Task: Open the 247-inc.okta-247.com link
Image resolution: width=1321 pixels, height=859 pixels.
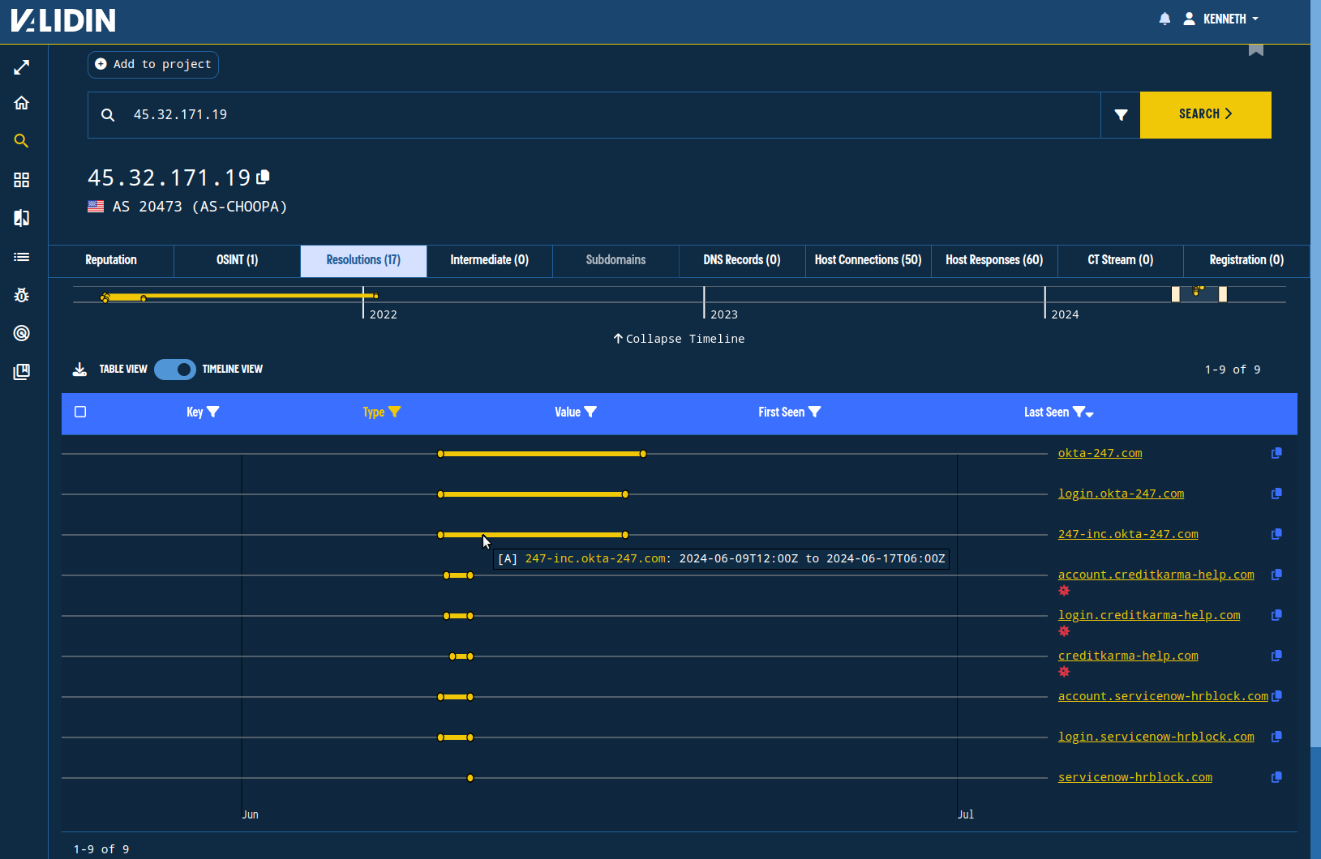Action: click(1128, 534)
